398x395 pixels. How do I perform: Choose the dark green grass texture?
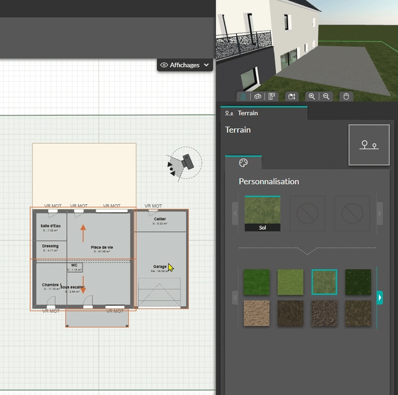pyautogui.click(x=257, y=282)
